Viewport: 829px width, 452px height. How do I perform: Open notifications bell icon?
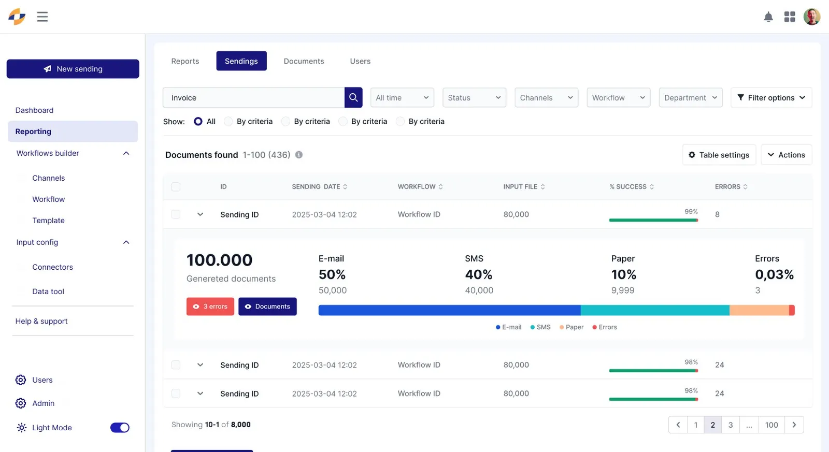point(768,17)
